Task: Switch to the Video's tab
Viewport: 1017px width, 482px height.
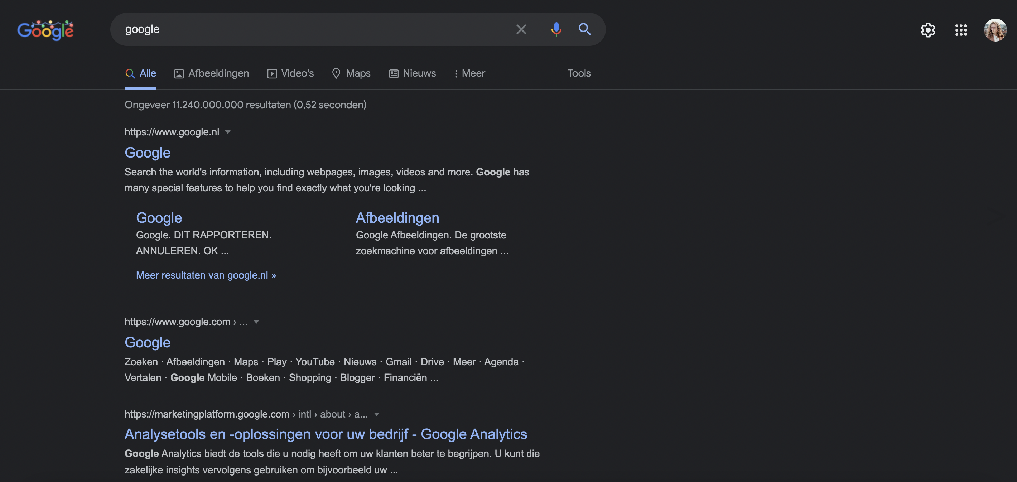Action: pos(290,73)
